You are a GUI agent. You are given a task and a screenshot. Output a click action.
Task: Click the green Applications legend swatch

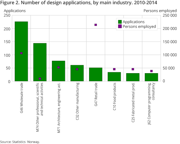[120, 22]
